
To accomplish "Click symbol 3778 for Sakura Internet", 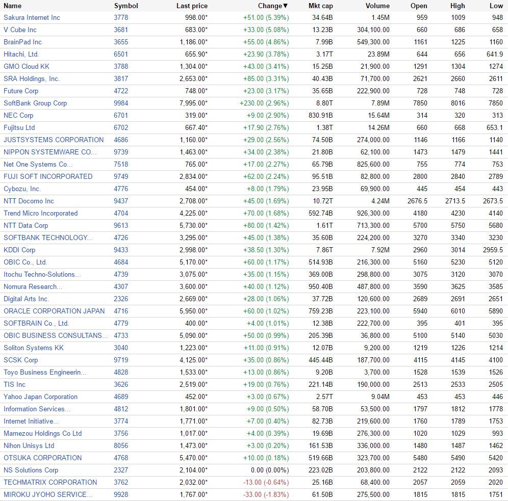I will click(x=121, y=17).
